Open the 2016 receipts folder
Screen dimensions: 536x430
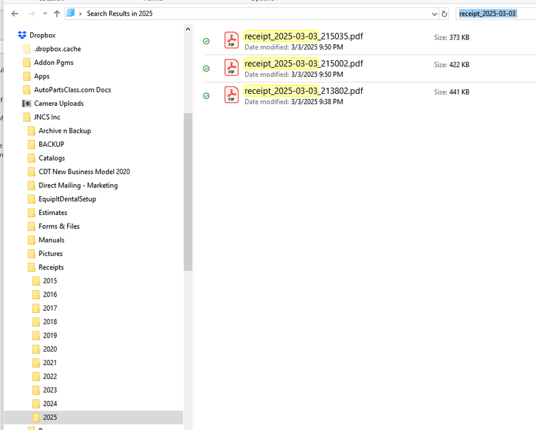[x=50, y=295]
